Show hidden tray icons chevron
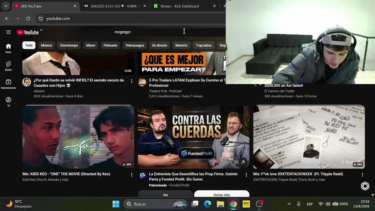The image size is (375, 211). click(289, 204)
